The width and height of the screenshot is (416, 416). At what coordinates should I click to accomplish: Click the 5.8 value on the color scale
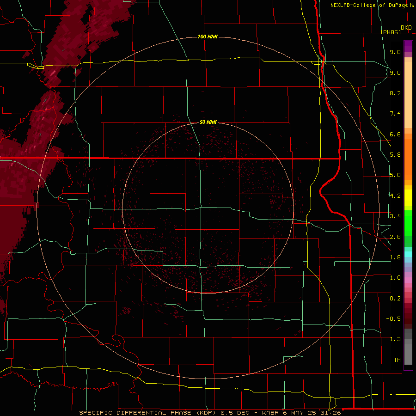tap(395, 155)
